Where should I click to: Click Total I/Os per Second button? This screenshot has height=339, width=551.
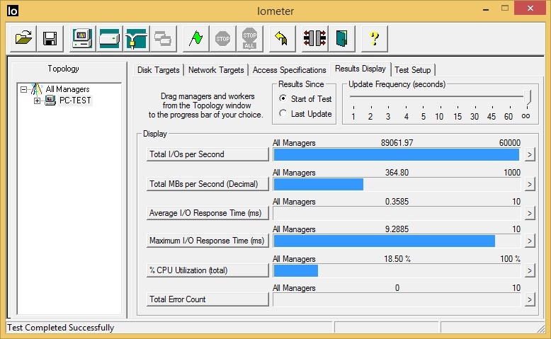[x=208, y=154]
